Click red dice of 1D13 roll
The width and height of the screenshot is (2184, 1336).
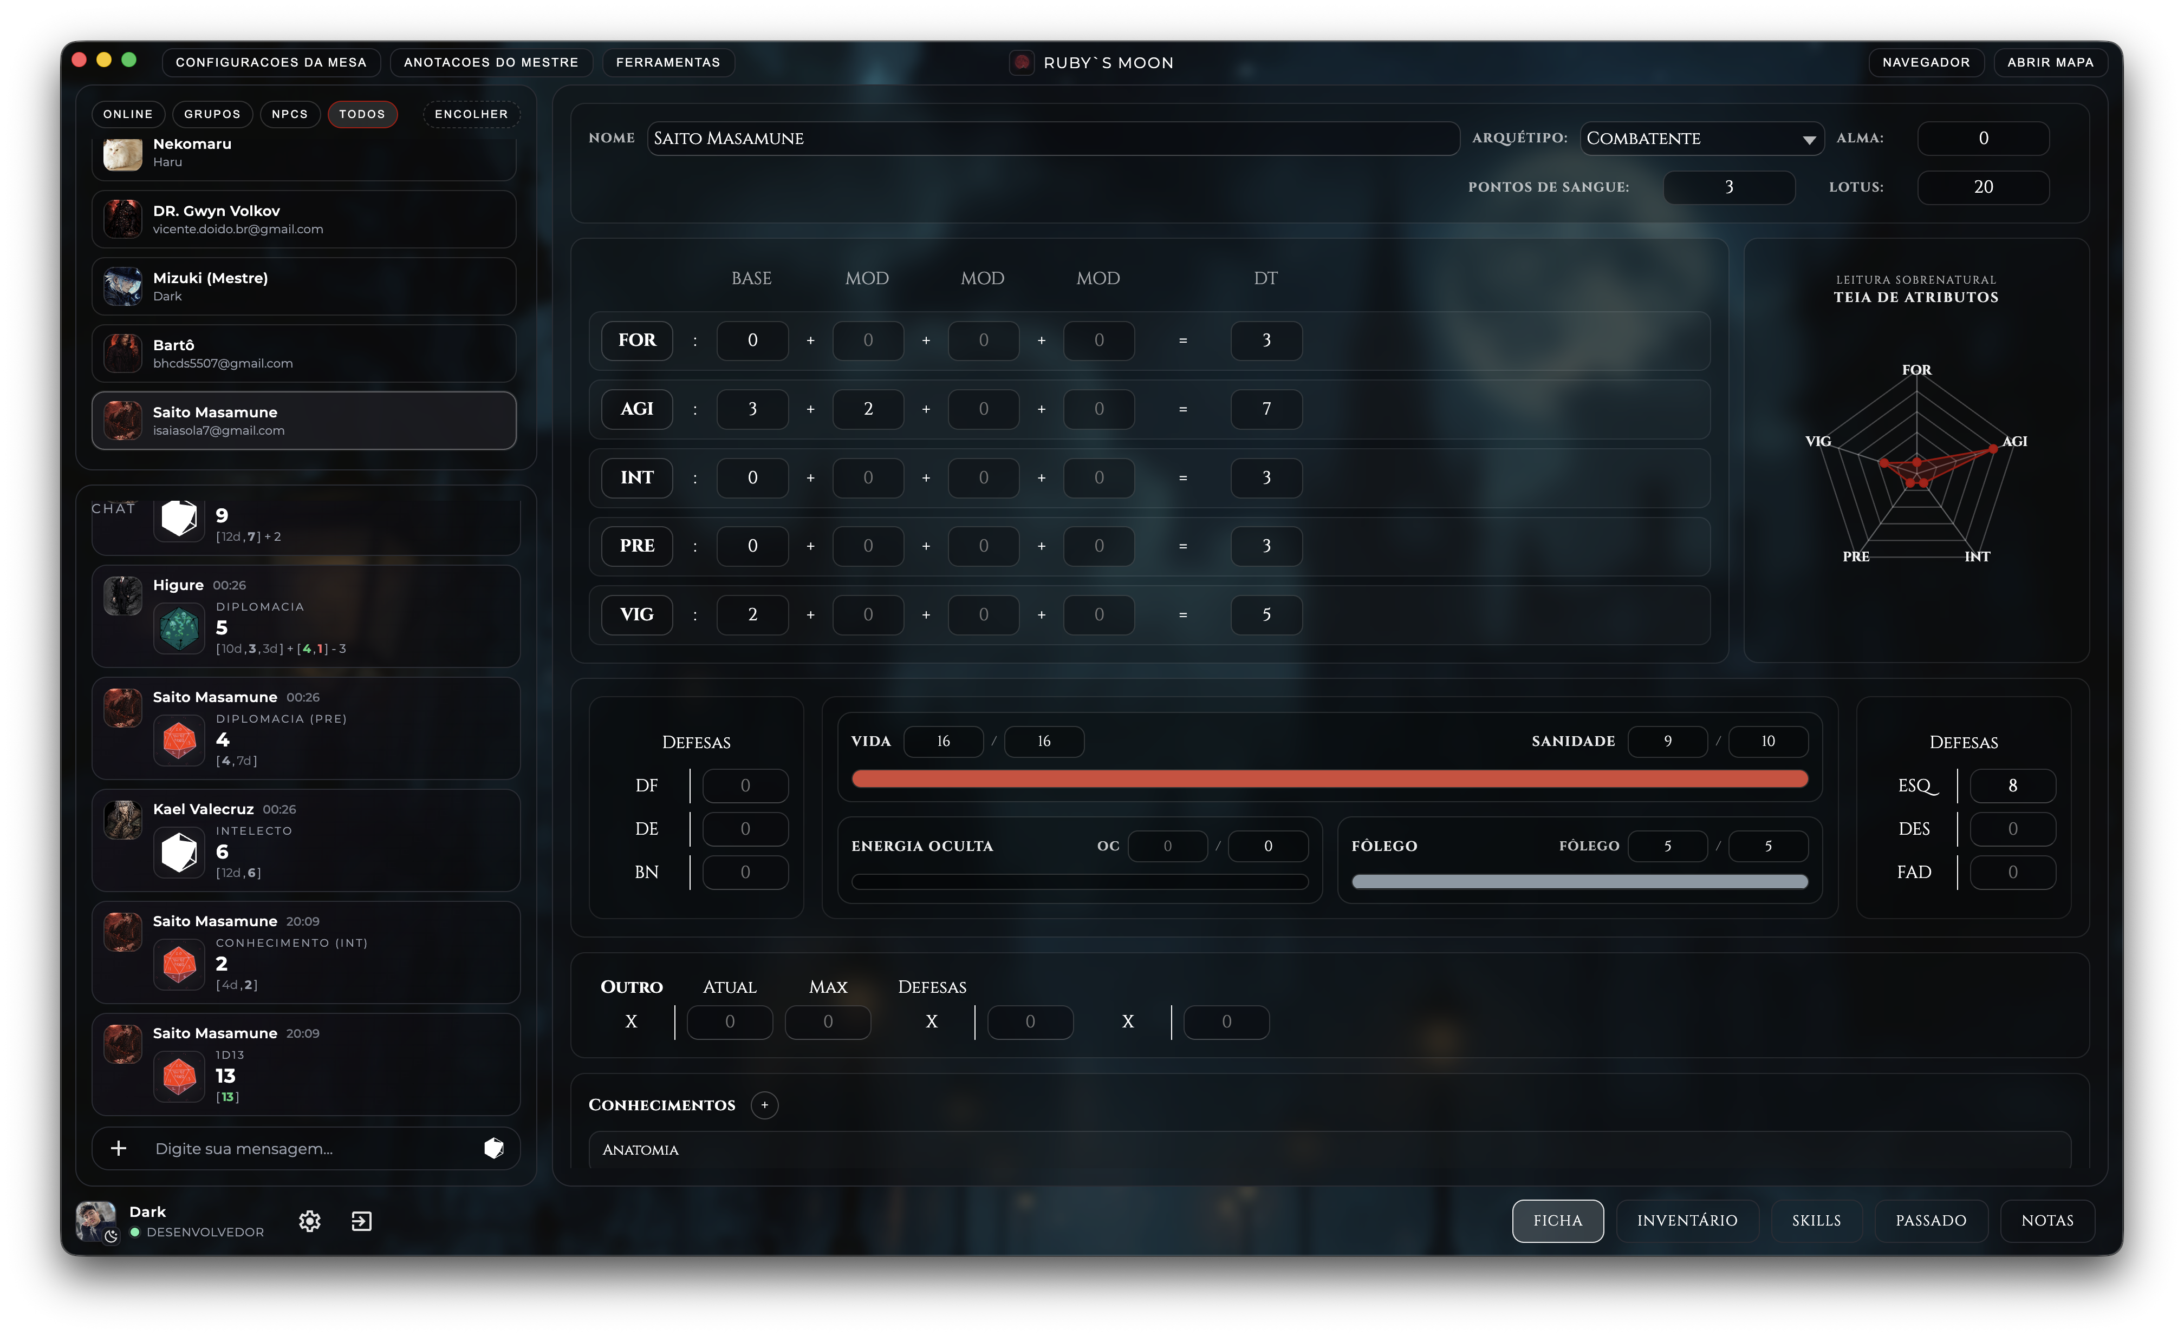[x=179, y=1076]
